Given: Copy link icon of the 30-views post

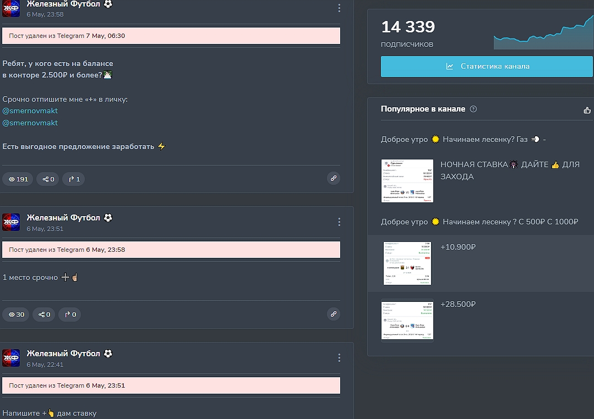Looking at the screenshot, I should point(333,315).
